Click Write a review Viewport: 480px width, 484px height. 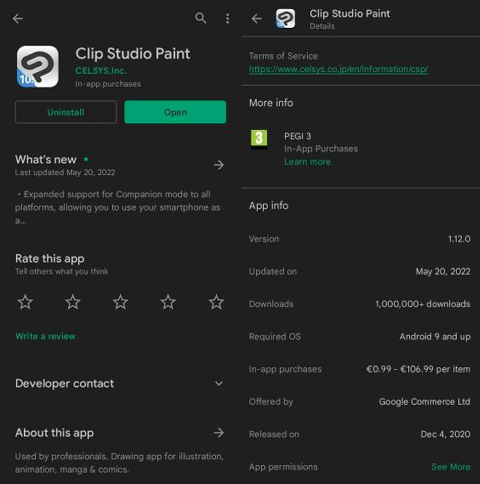[x=45, y=336]
